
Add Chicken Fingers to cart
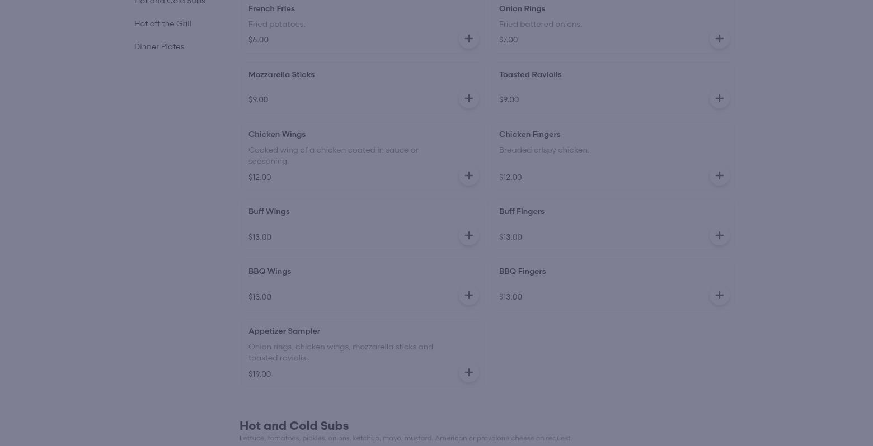pyautogui.click(x=719, y=175)
